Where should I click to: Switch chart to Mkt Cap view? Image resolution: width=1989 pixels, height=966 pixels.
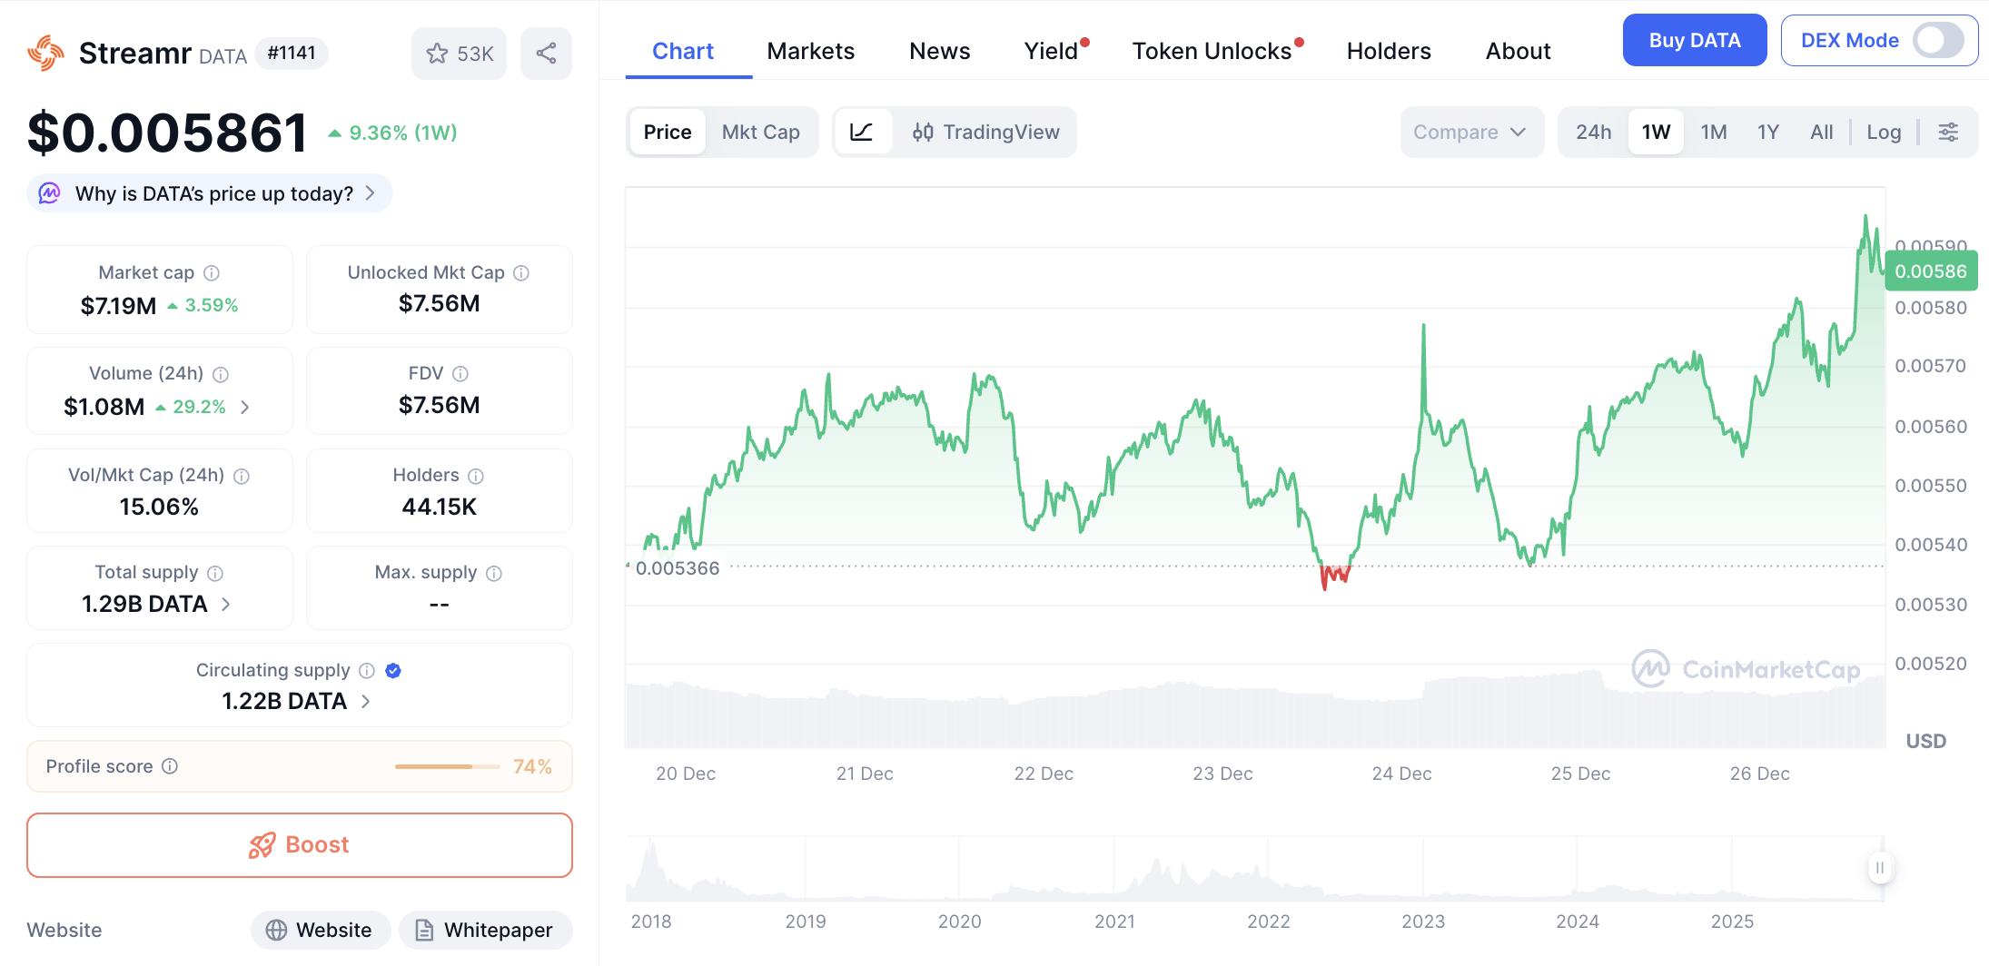[760, 133]
